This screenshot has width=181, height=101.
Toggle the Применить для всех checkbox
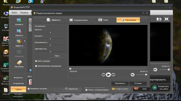pyautogui.click(x=29, y=89)
